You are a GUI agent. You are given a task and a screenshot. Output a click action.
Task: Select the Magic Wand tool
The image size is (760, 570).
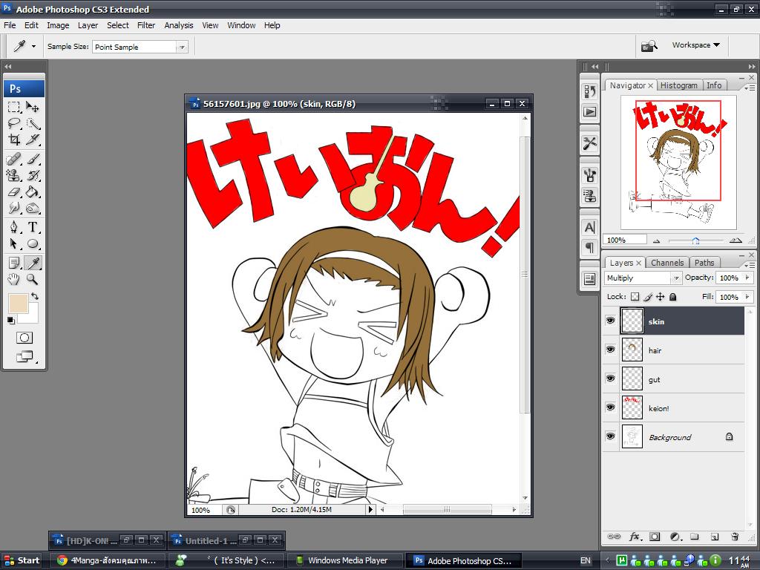33,123
